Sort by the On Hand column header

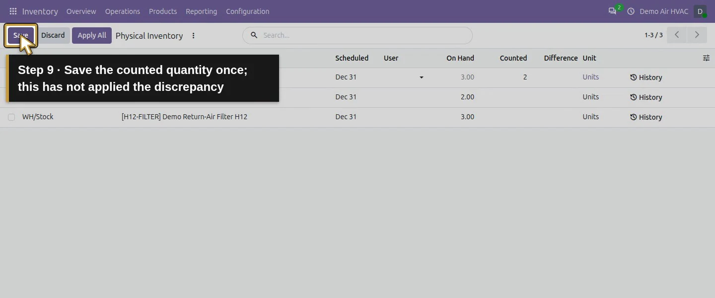pyautogui.click(x=460, y=58)
